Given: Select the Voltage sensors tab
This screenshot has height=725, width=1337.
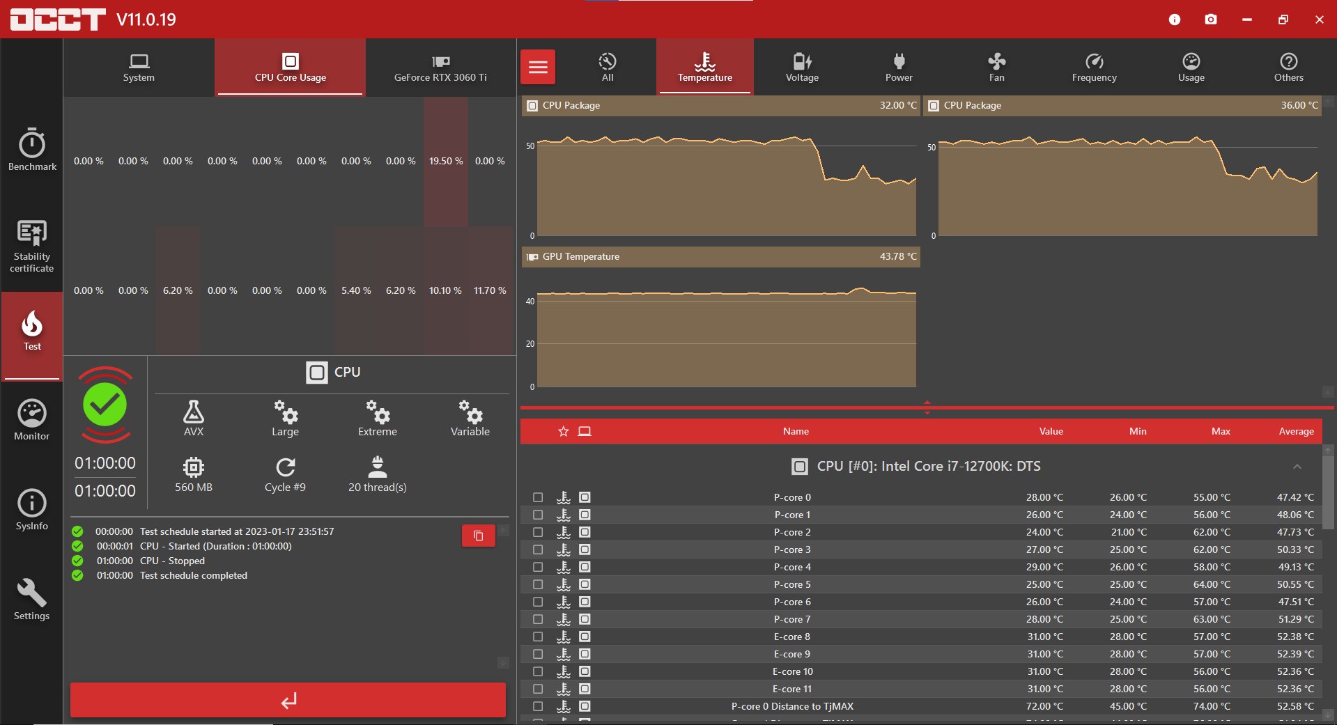Looking at the screenshot, I should [x=802, y=68].
